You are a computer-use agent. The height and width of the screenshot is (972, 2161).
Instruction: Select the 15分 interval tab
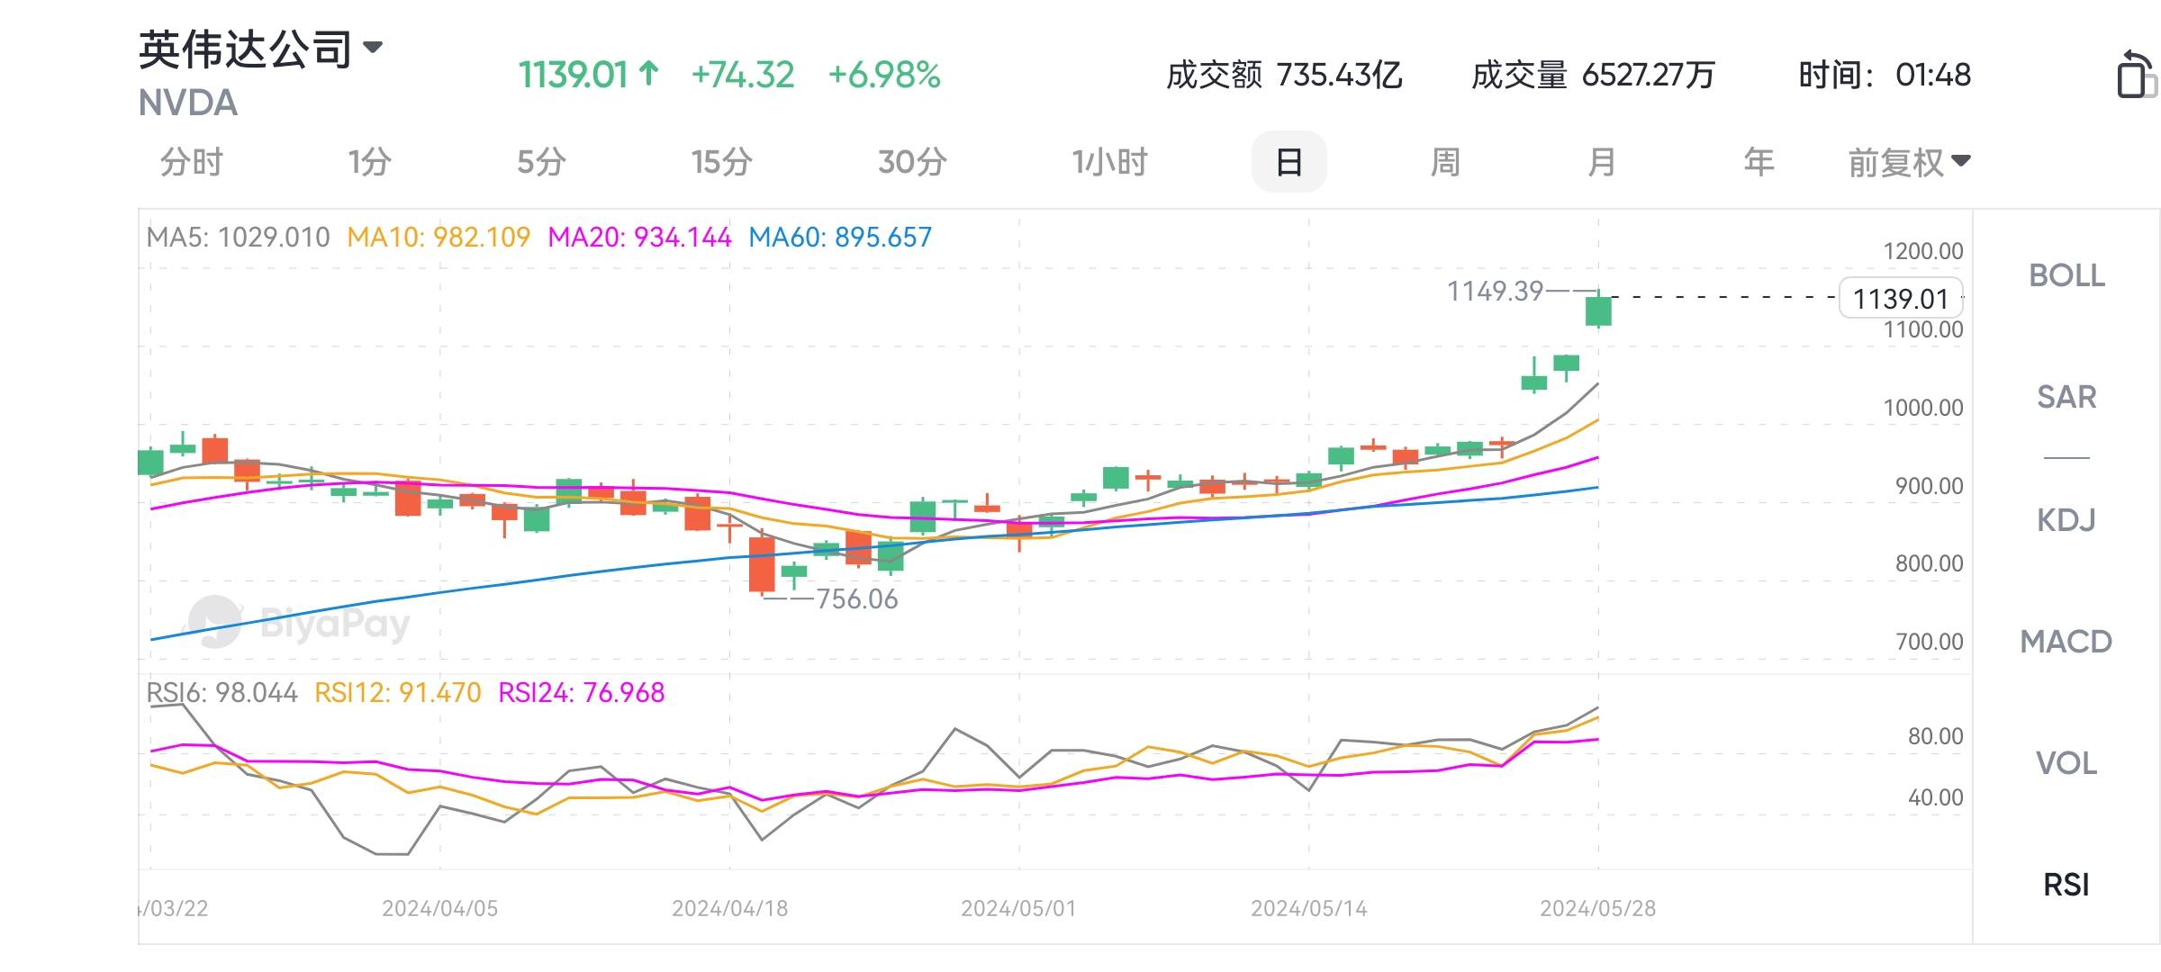click(722, 162)
